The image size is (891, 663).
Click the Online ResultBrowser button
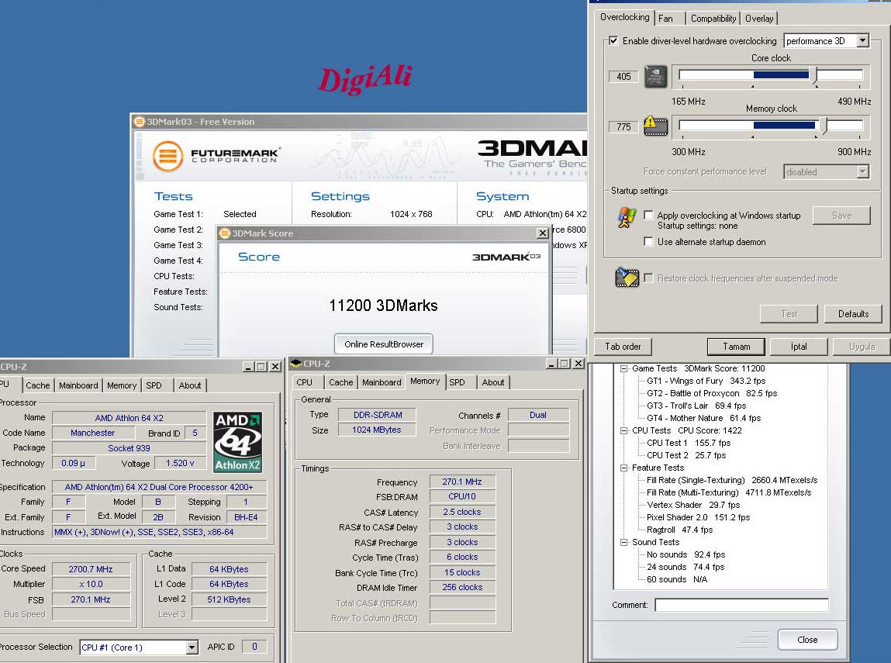coord(384,344)
